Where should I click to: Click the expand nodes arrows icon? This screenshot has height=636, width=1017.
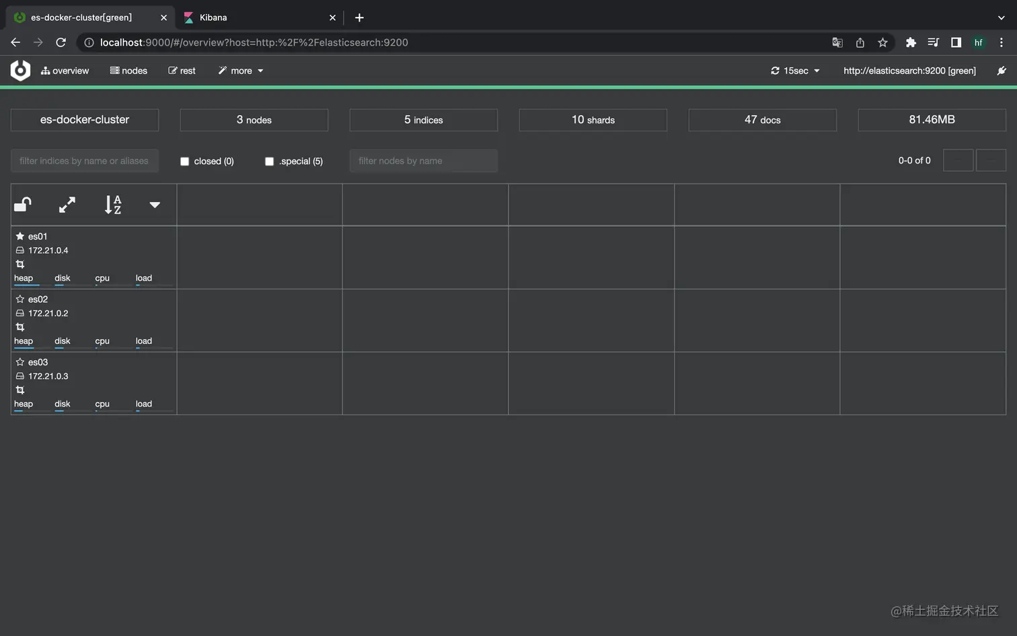(x=67, y=205)
